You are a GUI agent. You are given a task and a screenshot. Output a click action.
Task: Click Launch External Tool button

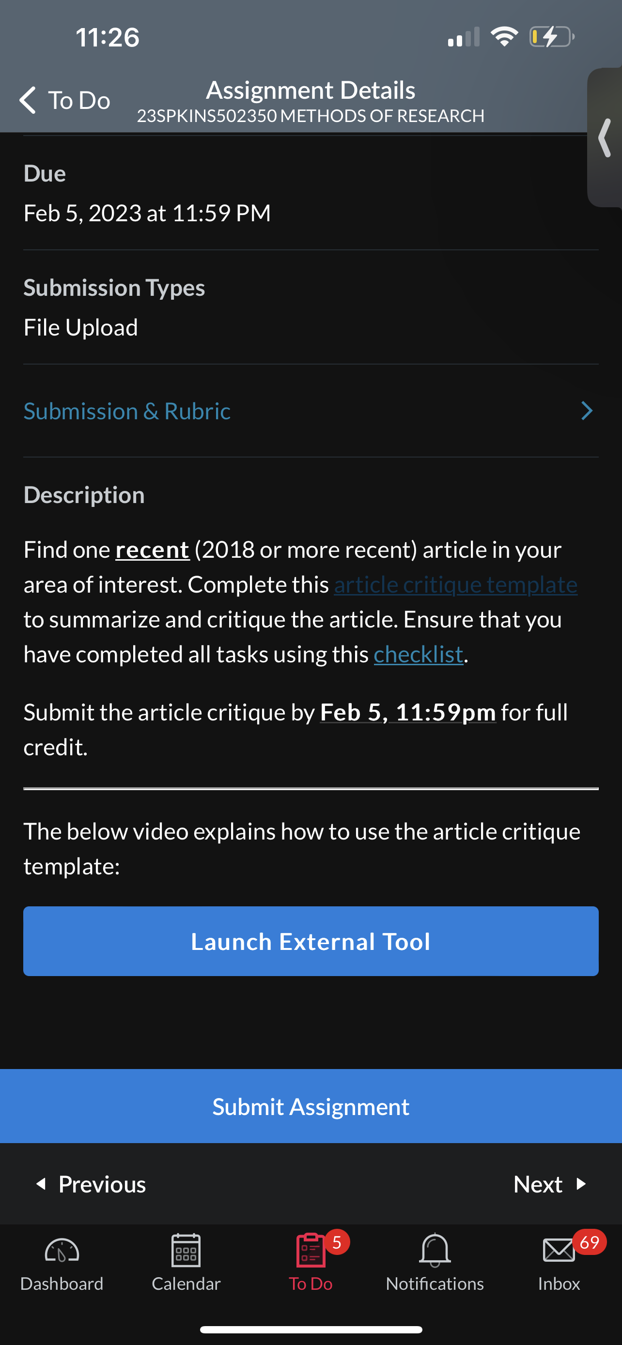pyautogui.click(x=311, y=941)
